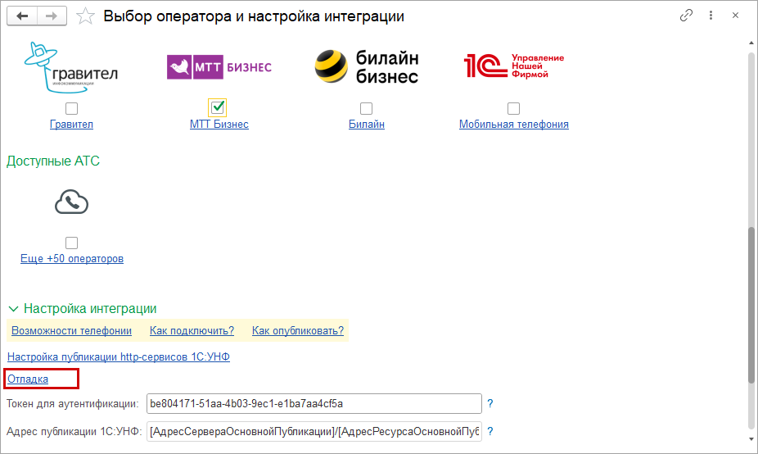Enable the Мобильная телефония checkbox
Image resolution: width=758 pixels, height=454 pixels.
513,108
